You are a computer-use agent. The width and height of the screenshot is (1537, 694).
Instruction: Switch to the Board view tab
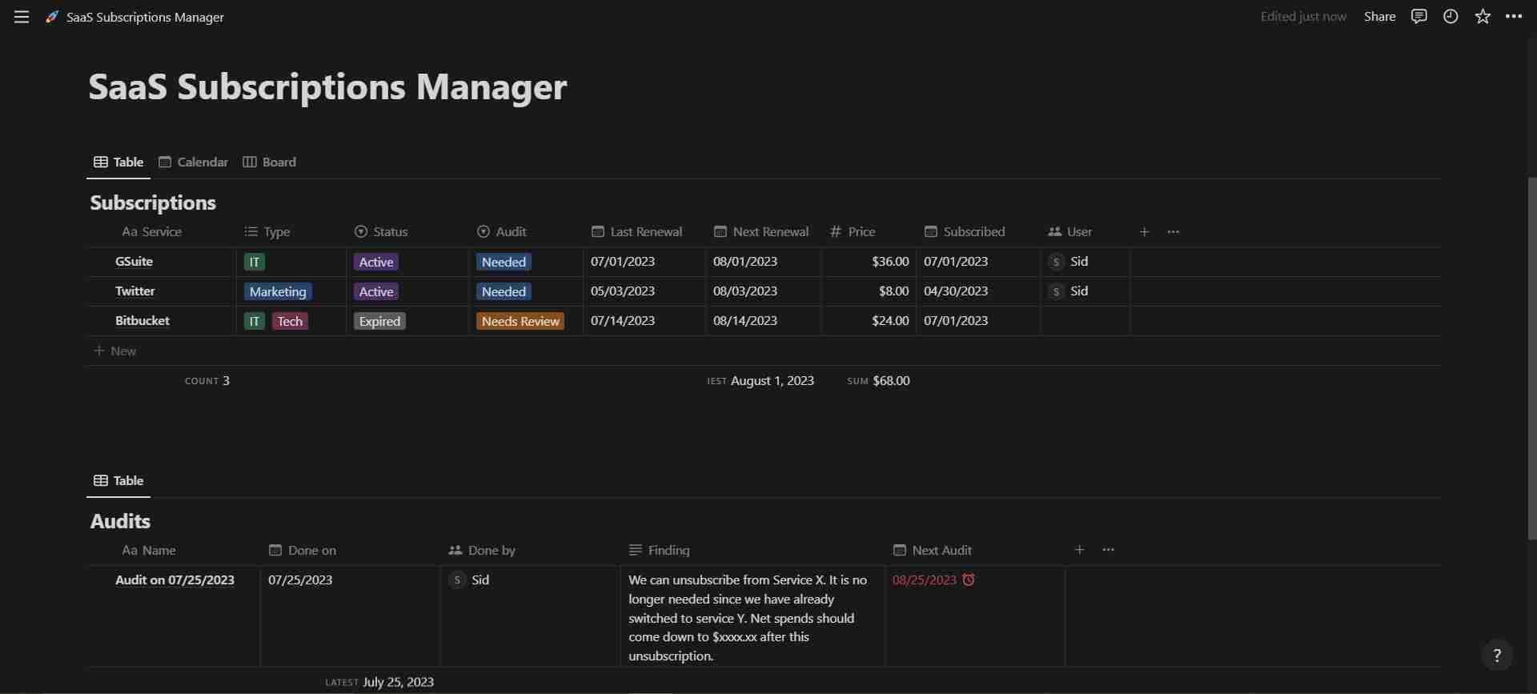click(270, 162)
